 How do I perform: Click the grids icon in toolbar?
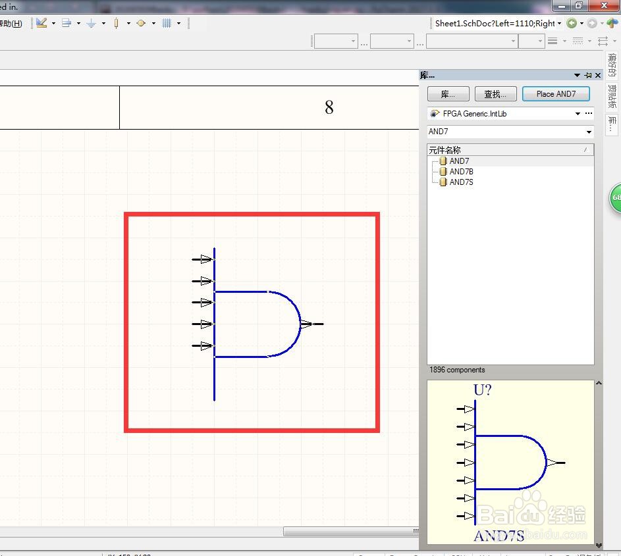pyautogui.click(x=167, y=23)
